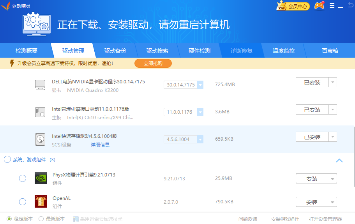
Task: Click the DELL电脑NVIDIA显卡驱动程序 title
Action: [98, 82]
